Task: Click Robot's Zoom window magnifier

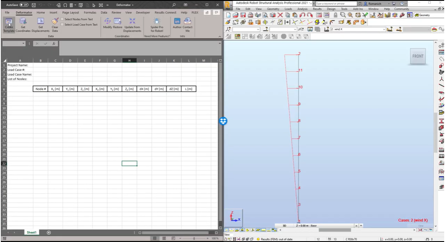Action: coord(343,15)
